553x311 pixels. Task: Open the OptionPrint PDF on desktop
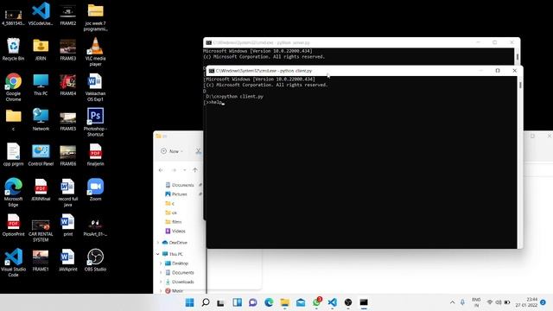13,225
